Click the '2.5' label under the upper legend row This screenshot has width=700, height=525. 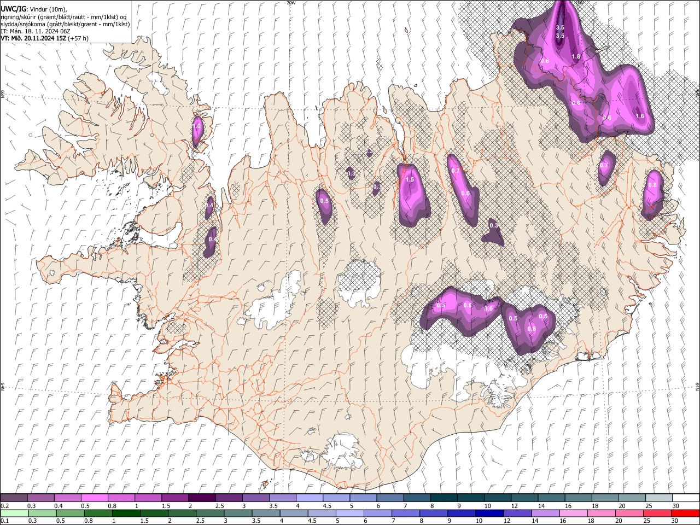(219, 506)
